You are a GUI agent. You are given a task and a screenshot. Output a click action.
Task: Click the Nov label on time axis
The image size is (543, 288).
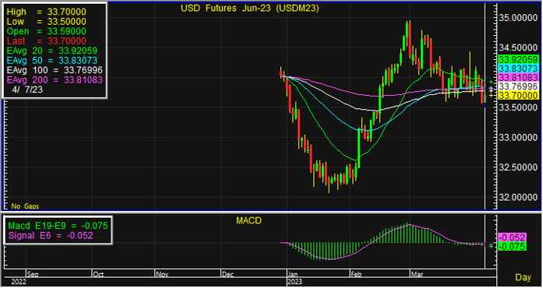162,274
